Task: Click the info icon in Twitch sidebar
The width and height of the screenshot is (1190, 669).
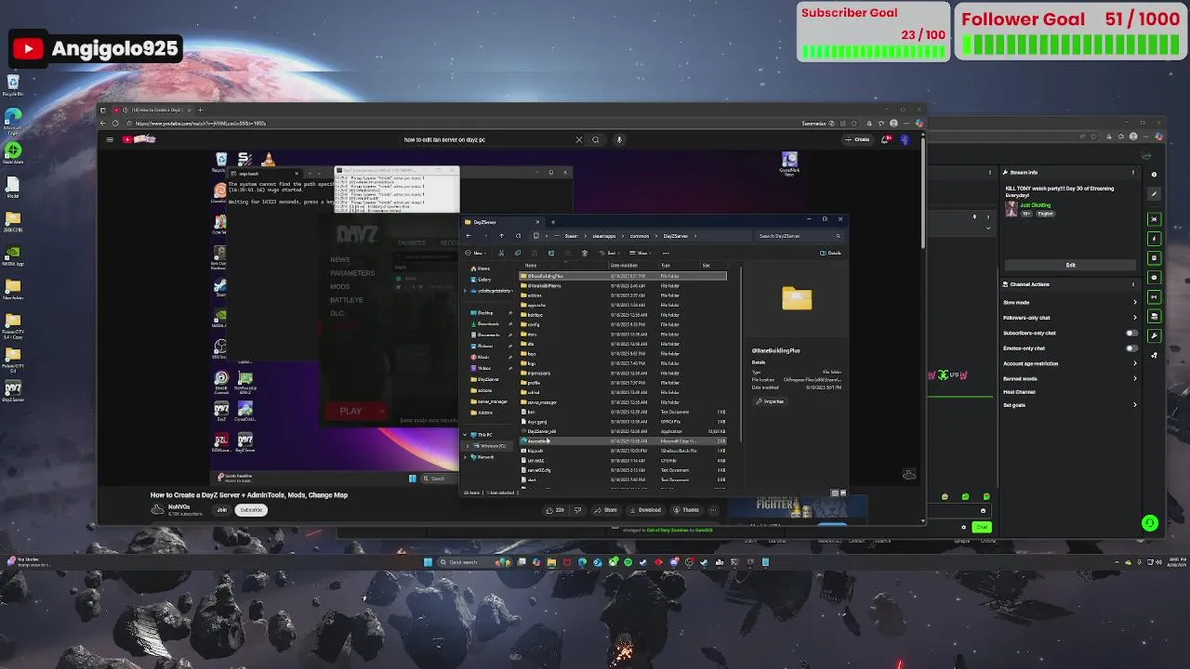Action: (1154, 175)
